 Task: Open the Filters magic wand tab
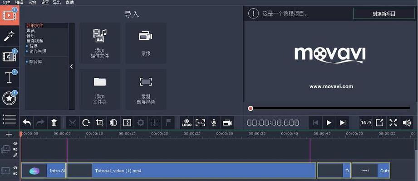10,36
